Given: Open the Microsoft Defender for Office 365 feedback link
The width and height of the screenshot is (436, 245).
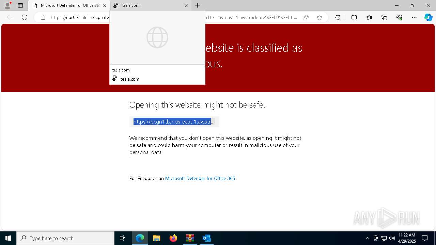Looking at the screenshot, I should pos(200,178).
